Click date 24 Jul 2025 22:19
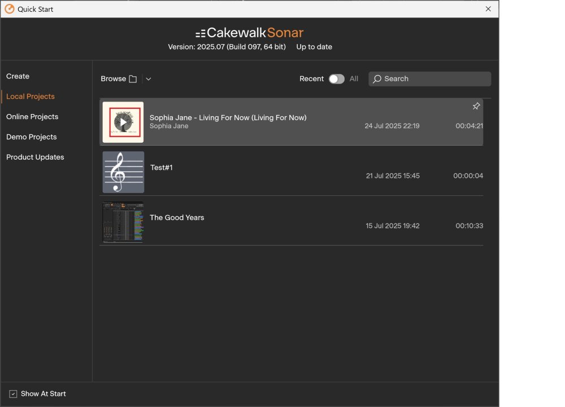The image size is (565, 407). tap(392, 126)
